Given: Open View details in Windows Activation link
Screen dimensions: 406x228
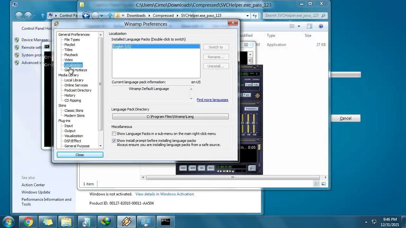Looking at the screenshot, I should point(164,194).
